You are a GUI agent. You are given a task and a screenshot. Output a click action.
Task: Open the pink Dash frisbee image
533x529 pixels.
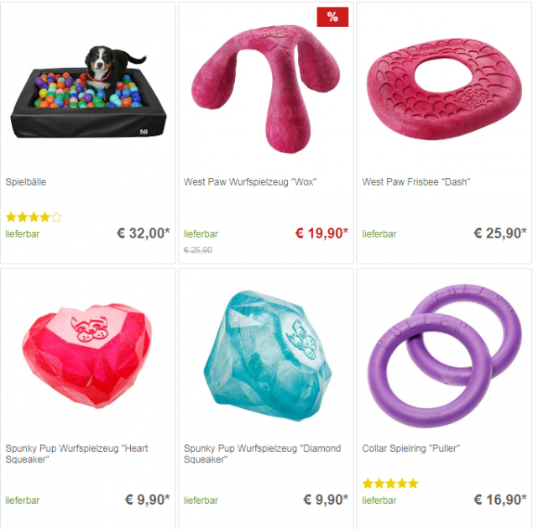[x=444, y=89]
